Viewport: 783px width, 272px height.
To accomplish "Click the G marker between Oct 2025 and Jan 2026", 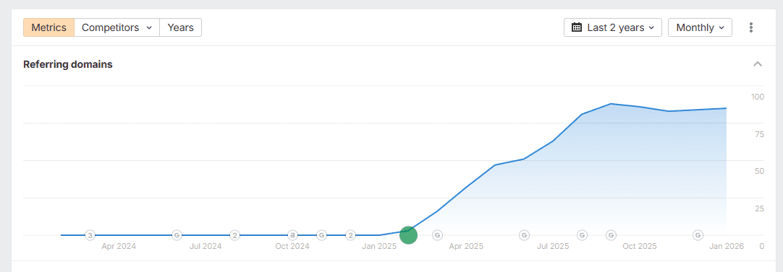I will coord(698,235).
